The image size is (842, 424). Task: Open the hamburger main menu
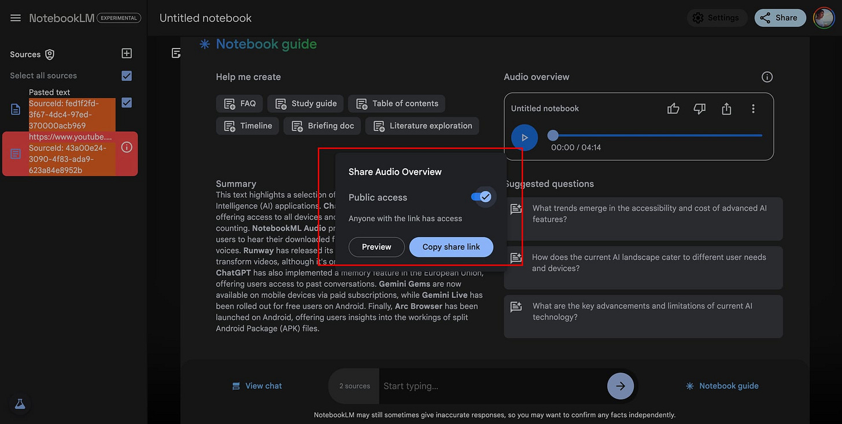click(x=16, y=18)
